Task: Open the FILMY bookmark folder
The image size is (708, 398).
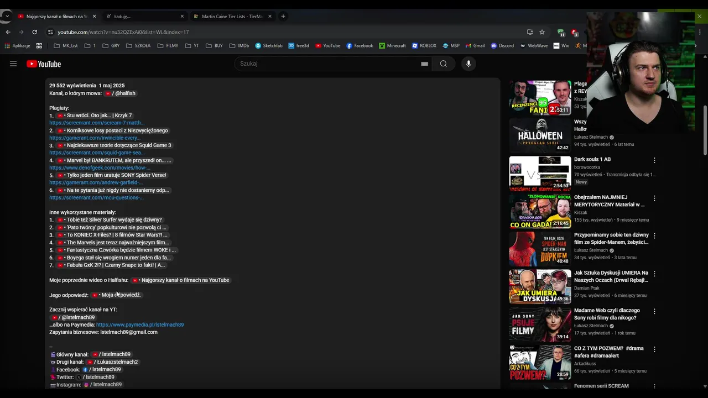Action: 168,46
